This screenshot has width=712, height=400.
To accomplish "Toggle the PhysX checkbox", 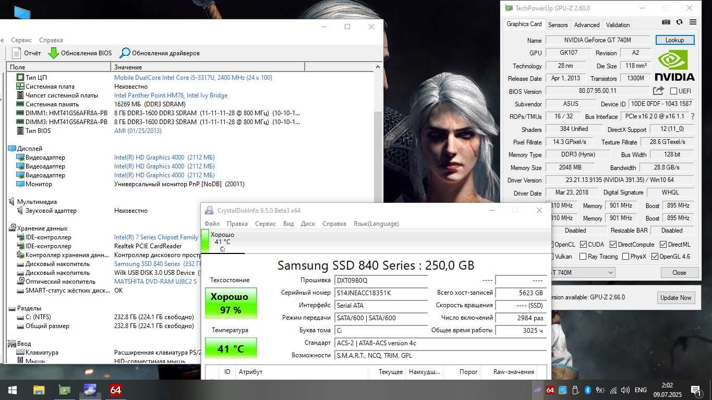I will tap(625, 256).
